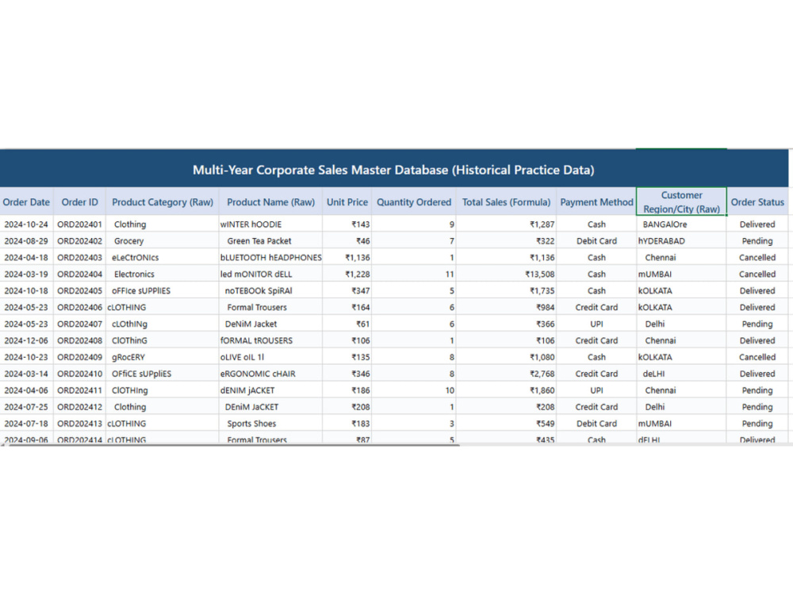Select the eRGONOMIC cHAIR cell
The height and width of the screenshot is (595, 793).
point(270,374)
